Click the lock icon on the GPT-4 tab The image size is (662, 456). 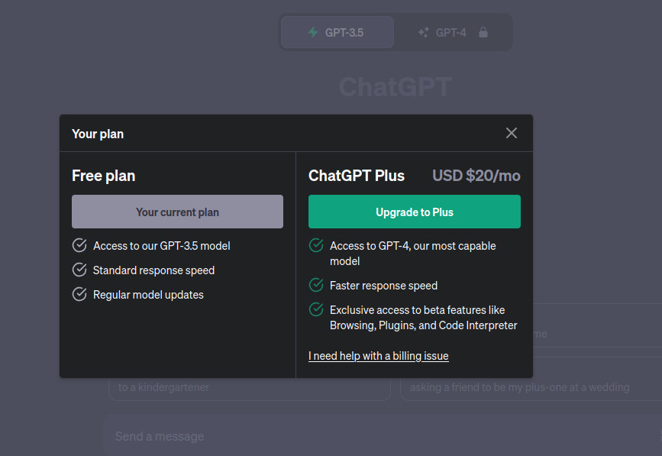click(484, 32)
